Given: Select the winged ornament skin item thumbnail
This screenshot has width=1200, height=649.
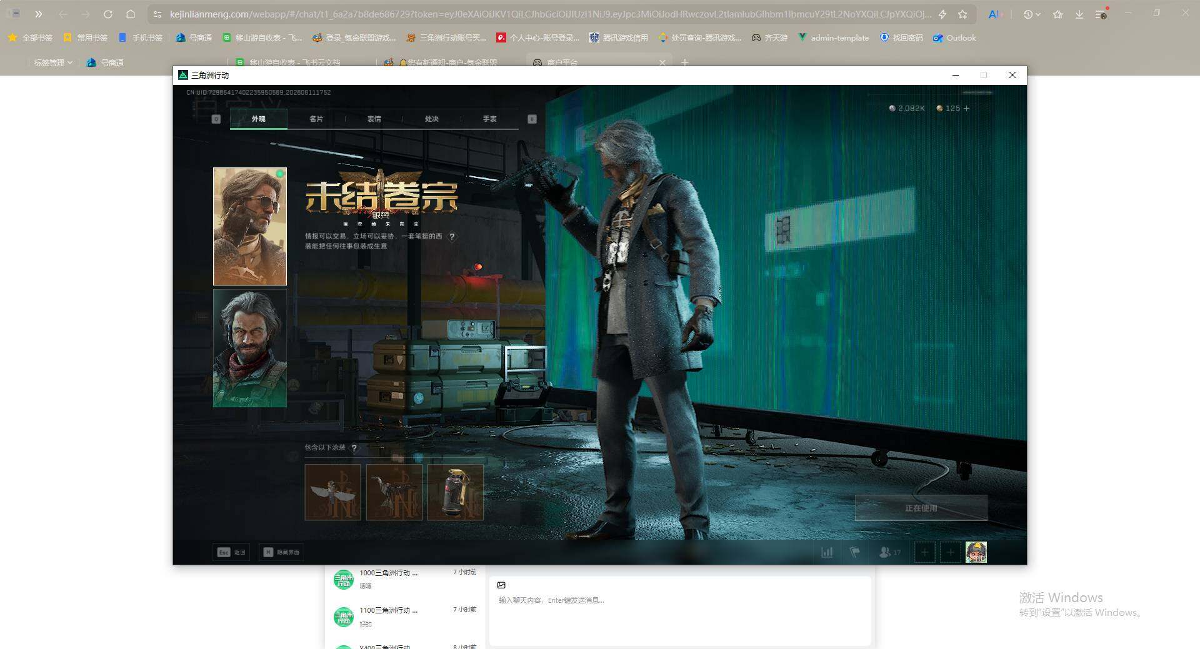Looking at the screenshot, I should pos(332,492).
